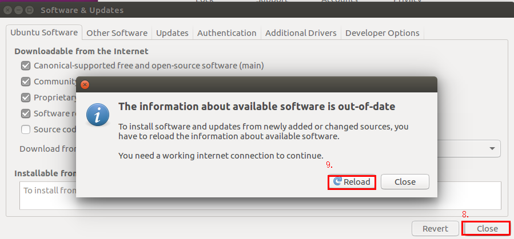Click the red dialog close icon
This screenshot has height=239, width=514.
click(85, 84)
